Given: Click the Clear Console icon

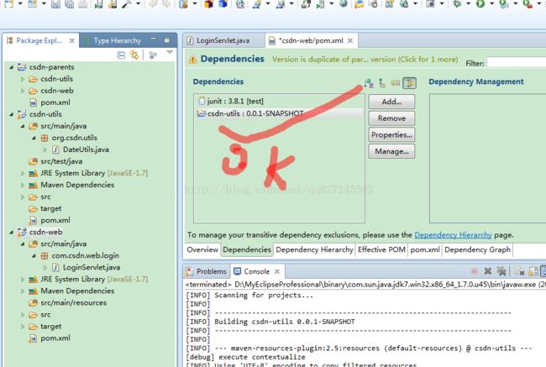Looking at the screenshot, I should click(x=519, y=271).
